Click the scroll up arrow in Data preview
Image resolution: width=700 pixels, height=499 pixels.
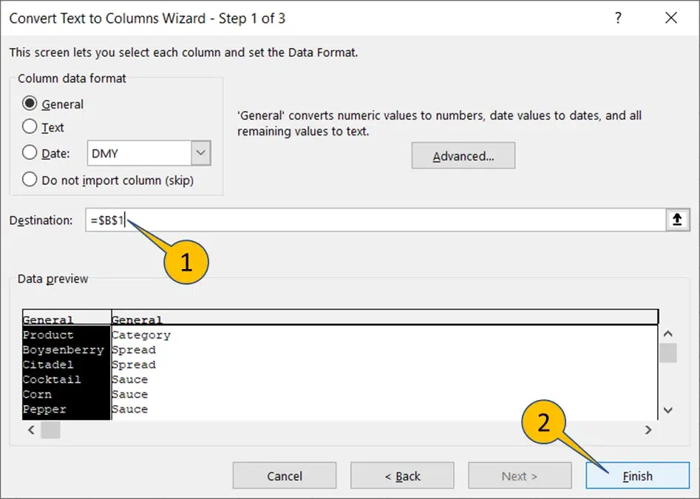(668, 333)
